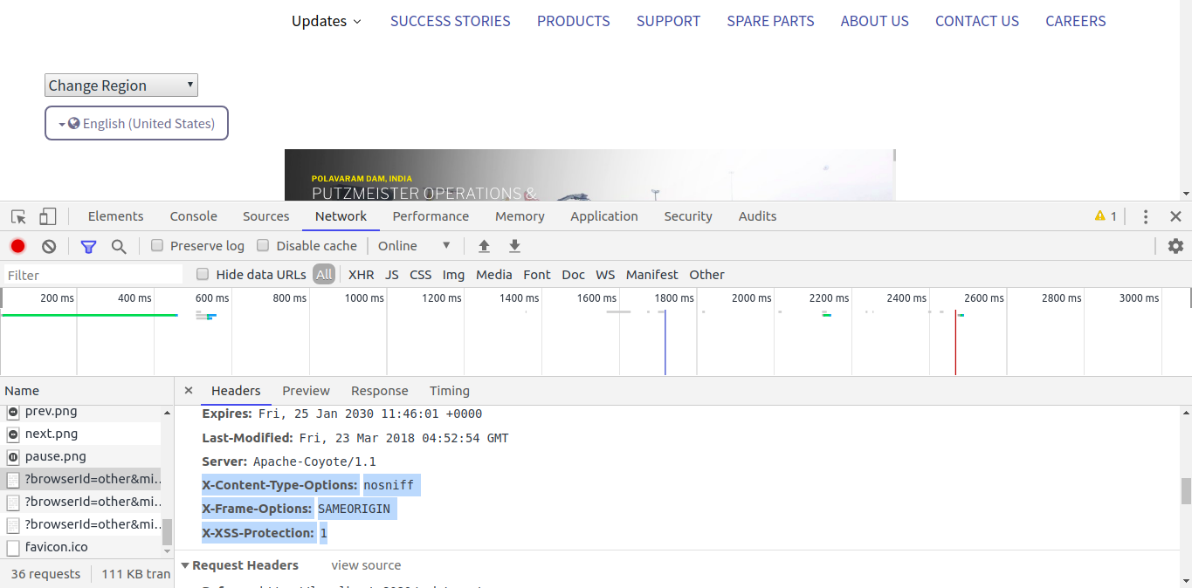Select the Network tab
The width and height of the screenshot is (1192, 588).
point(341,216)
